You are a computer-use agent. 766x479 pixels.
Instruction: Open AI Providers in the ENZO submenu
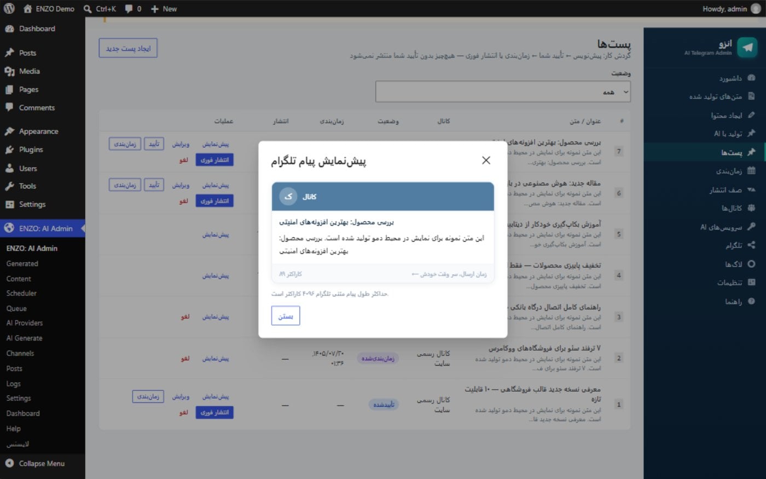(x=25, y=323)
